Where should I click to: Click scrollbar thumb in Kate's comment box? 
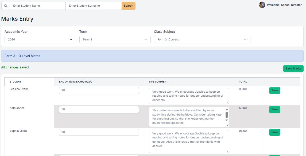(x=227, y=115)
